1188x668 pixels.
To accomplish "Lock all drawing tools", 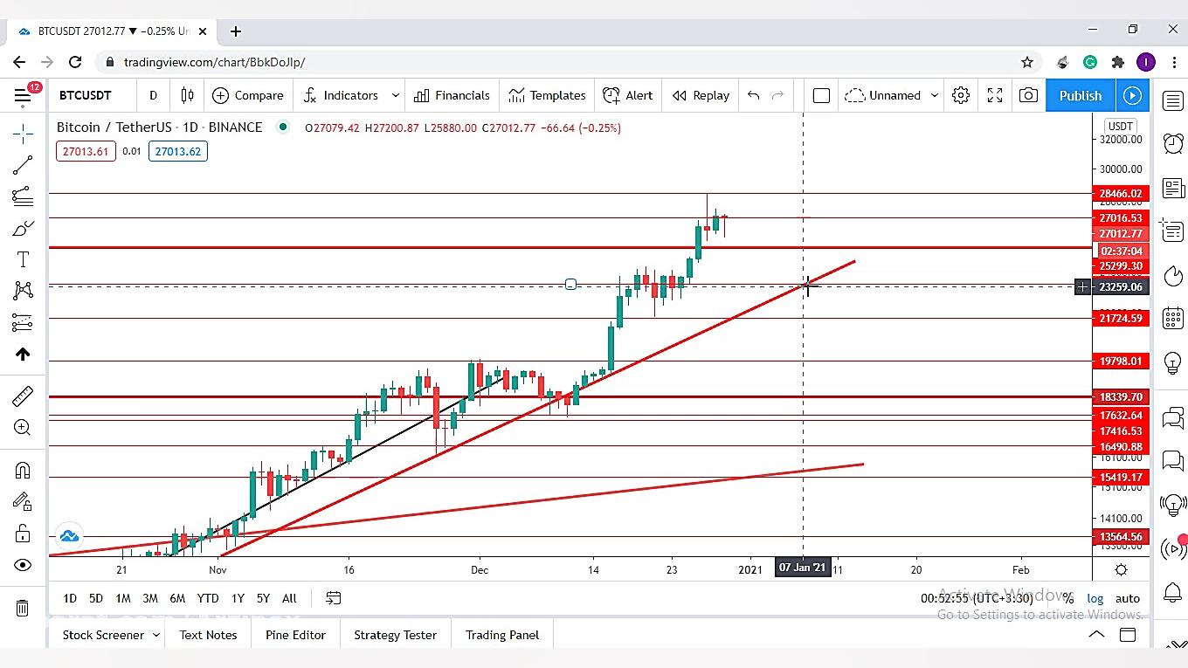I will point(23,534).
